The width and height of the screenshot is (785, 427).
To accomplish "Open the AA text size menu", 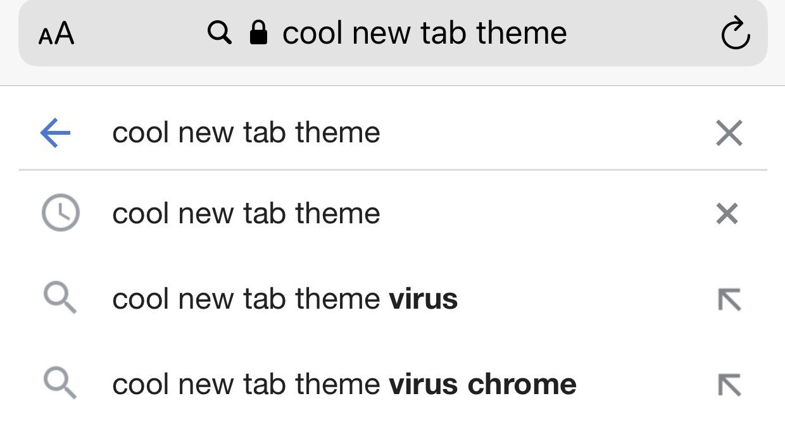I will pyautogui.click(x=56, y=34).
